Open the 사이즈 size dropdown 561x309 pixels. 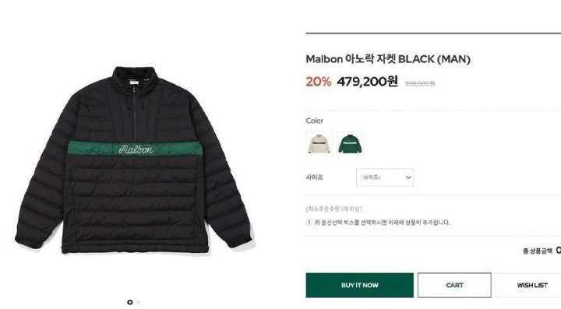click(385, 177)
